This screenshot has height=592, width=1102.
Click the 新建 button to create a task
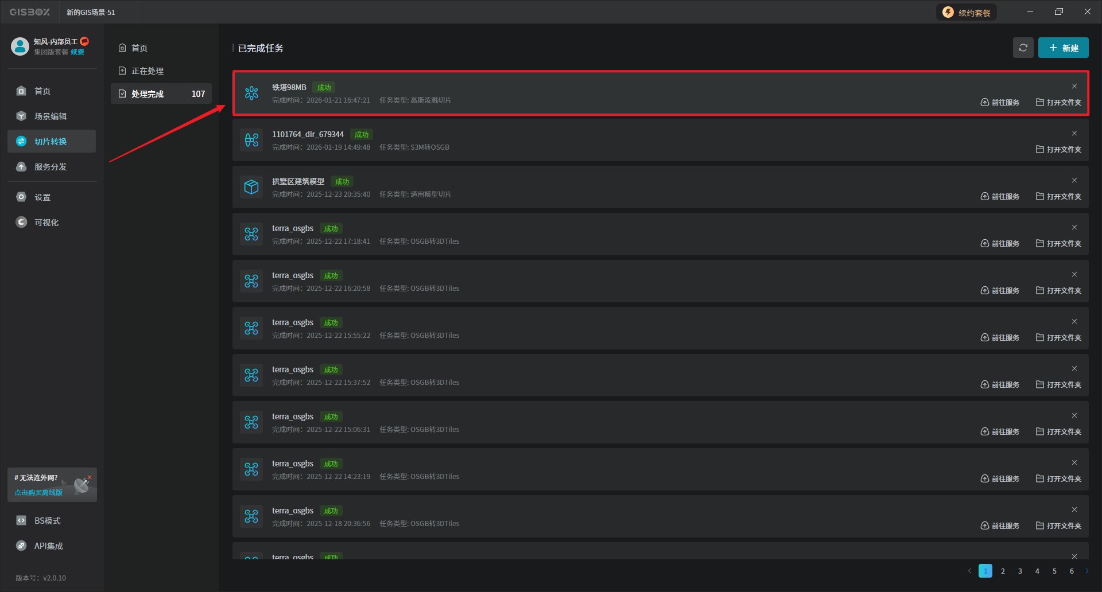point(1063,48)
